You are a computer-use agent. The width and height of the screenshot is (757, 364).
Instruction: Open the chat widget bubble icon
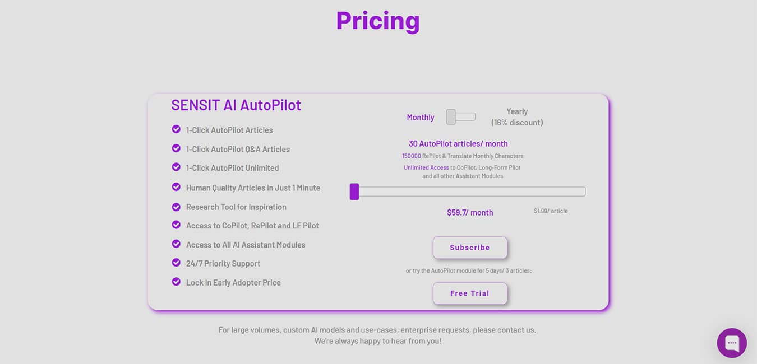[x=732, y=343]
